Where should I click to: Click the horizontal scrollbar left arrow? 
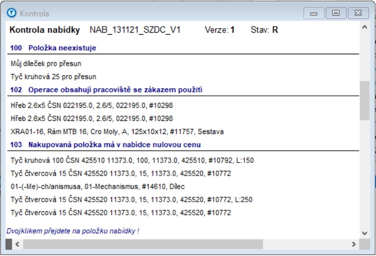pos(16,244)
